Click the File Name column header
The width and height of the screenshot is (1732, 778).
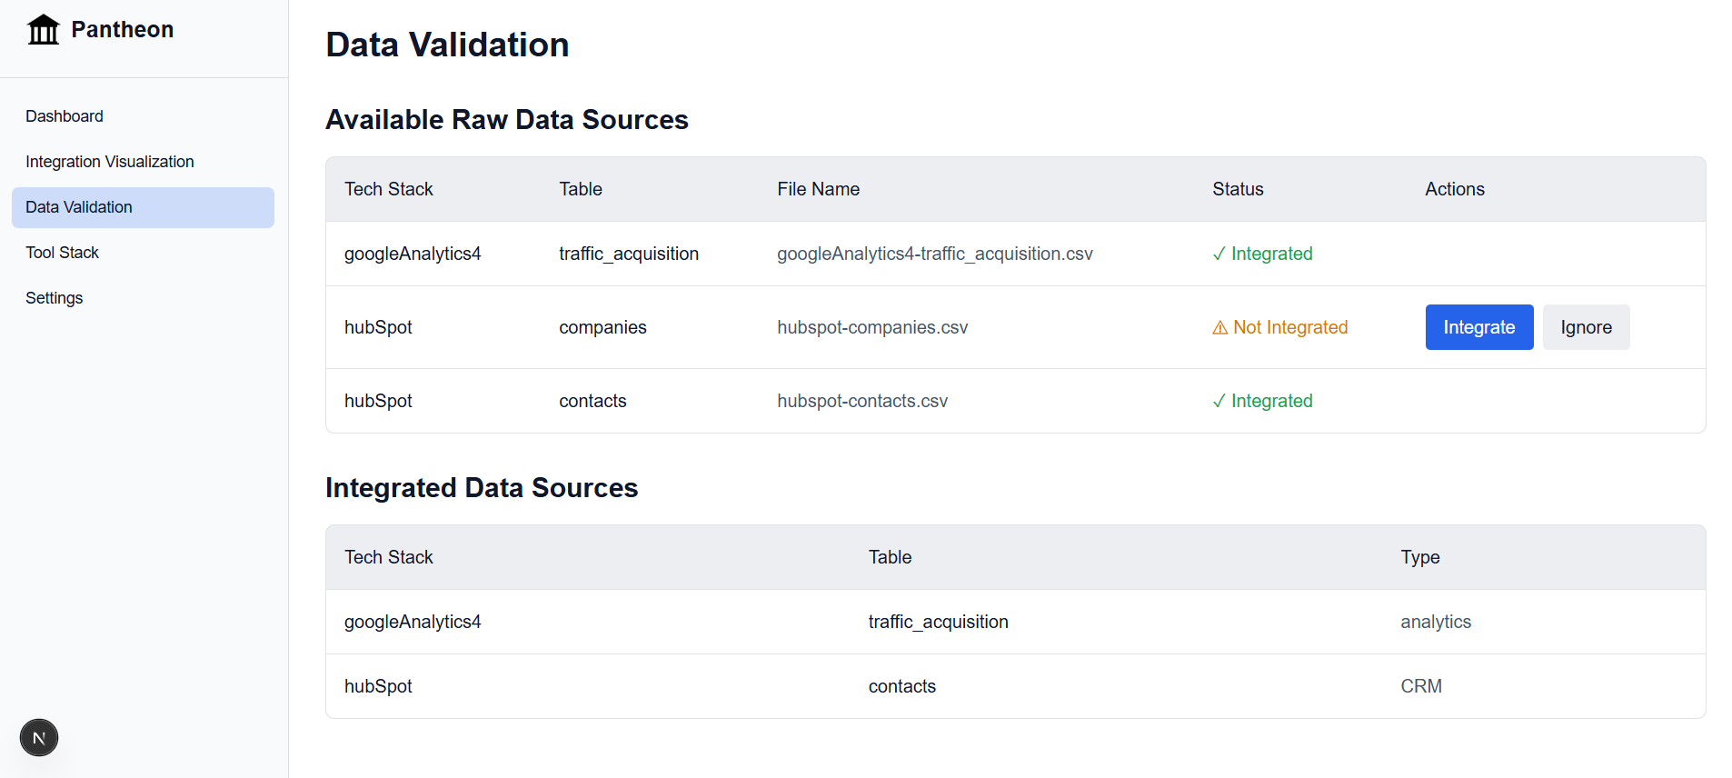click(x=818, y=189)
